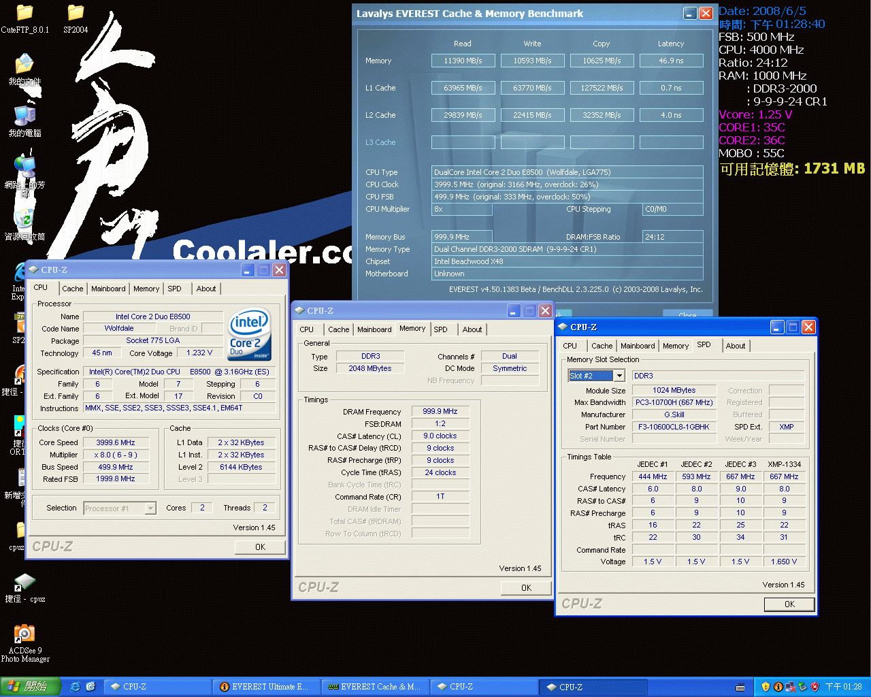Click the Internet Explorer quick launch icon
This screenshot has width=871, height=697.
coord(76,687)
